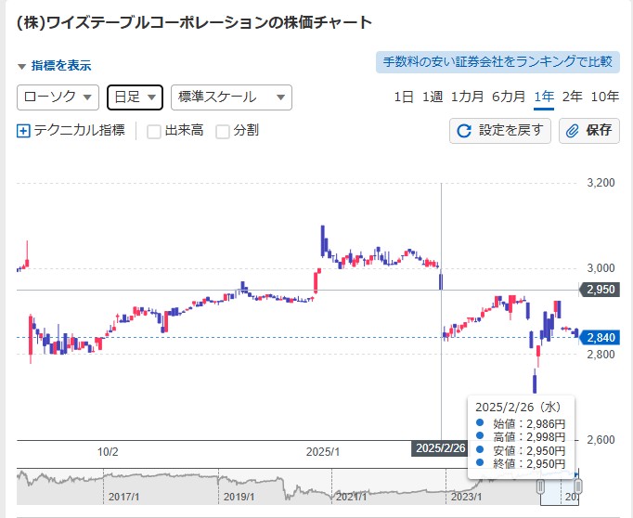Click the 10/2 x-axis date label
Viewport: 633px width, 518px height.
click(108, 452)
